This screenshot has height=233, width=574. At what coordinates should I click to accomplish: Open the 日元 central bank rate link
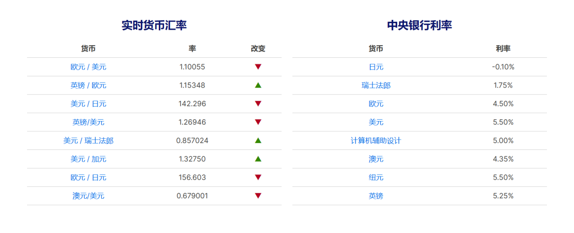click(x=376, y=67)
